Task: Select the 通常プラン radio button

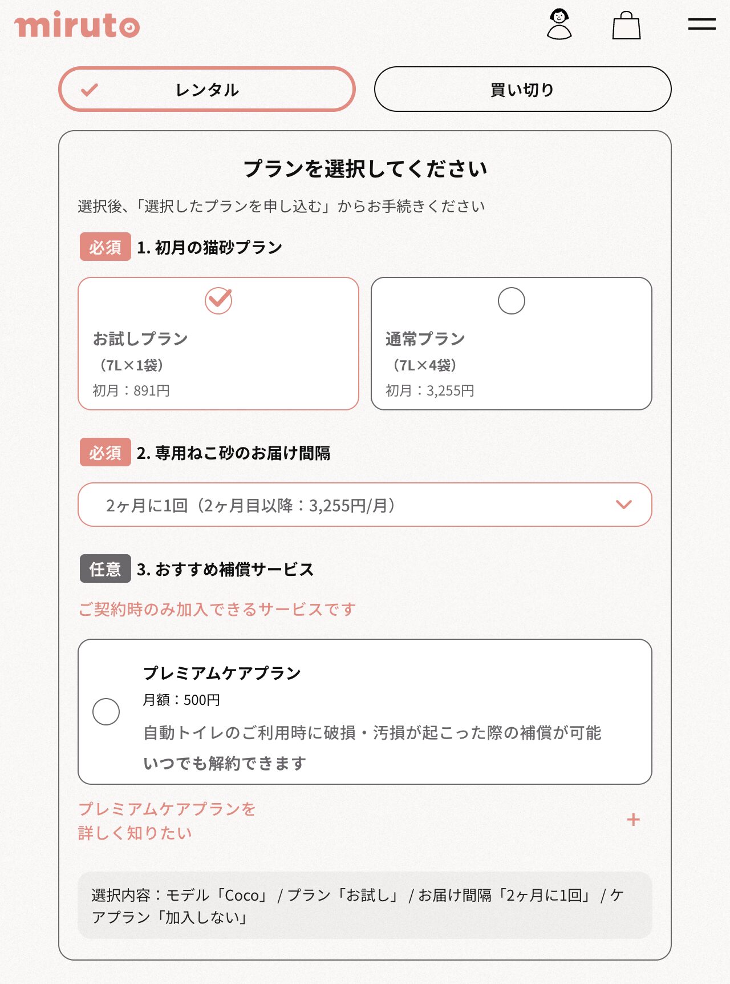Action: point(511,301)
